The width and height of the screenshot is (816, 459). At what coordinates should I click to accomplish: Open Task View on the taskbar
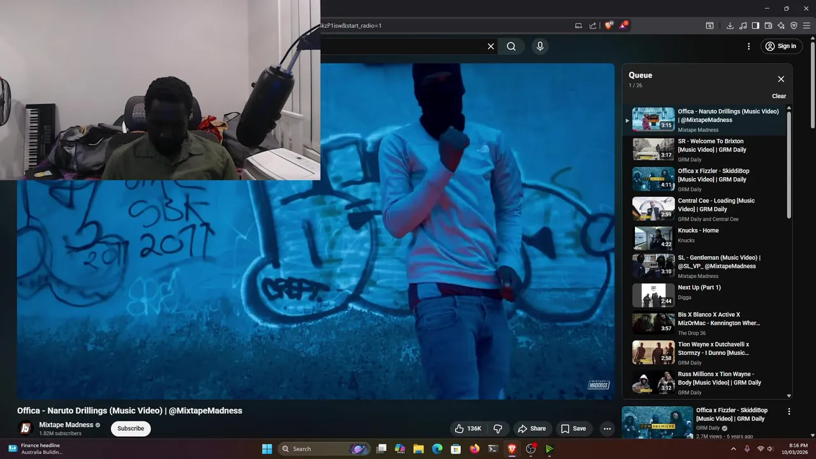click(381, 449)
